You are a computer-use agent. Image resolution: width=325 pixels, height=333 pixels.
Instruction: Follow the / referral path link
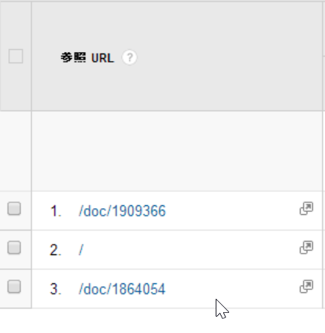click(x=81, y=250)
